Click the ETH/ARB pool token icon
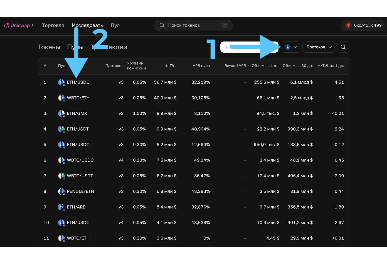The width and height of the screenshot is (387, 264). (x=61, y=207)
